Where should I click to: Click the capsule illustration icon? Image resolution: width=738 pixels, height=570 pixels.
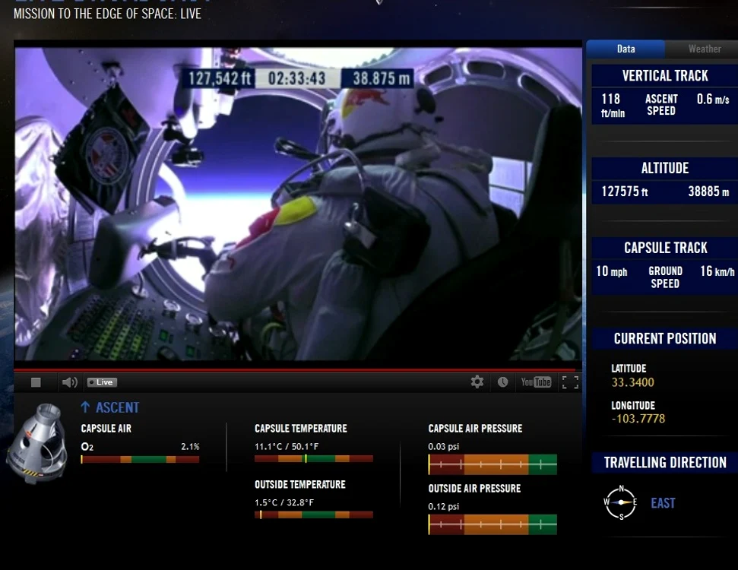[x=37, y=443]
